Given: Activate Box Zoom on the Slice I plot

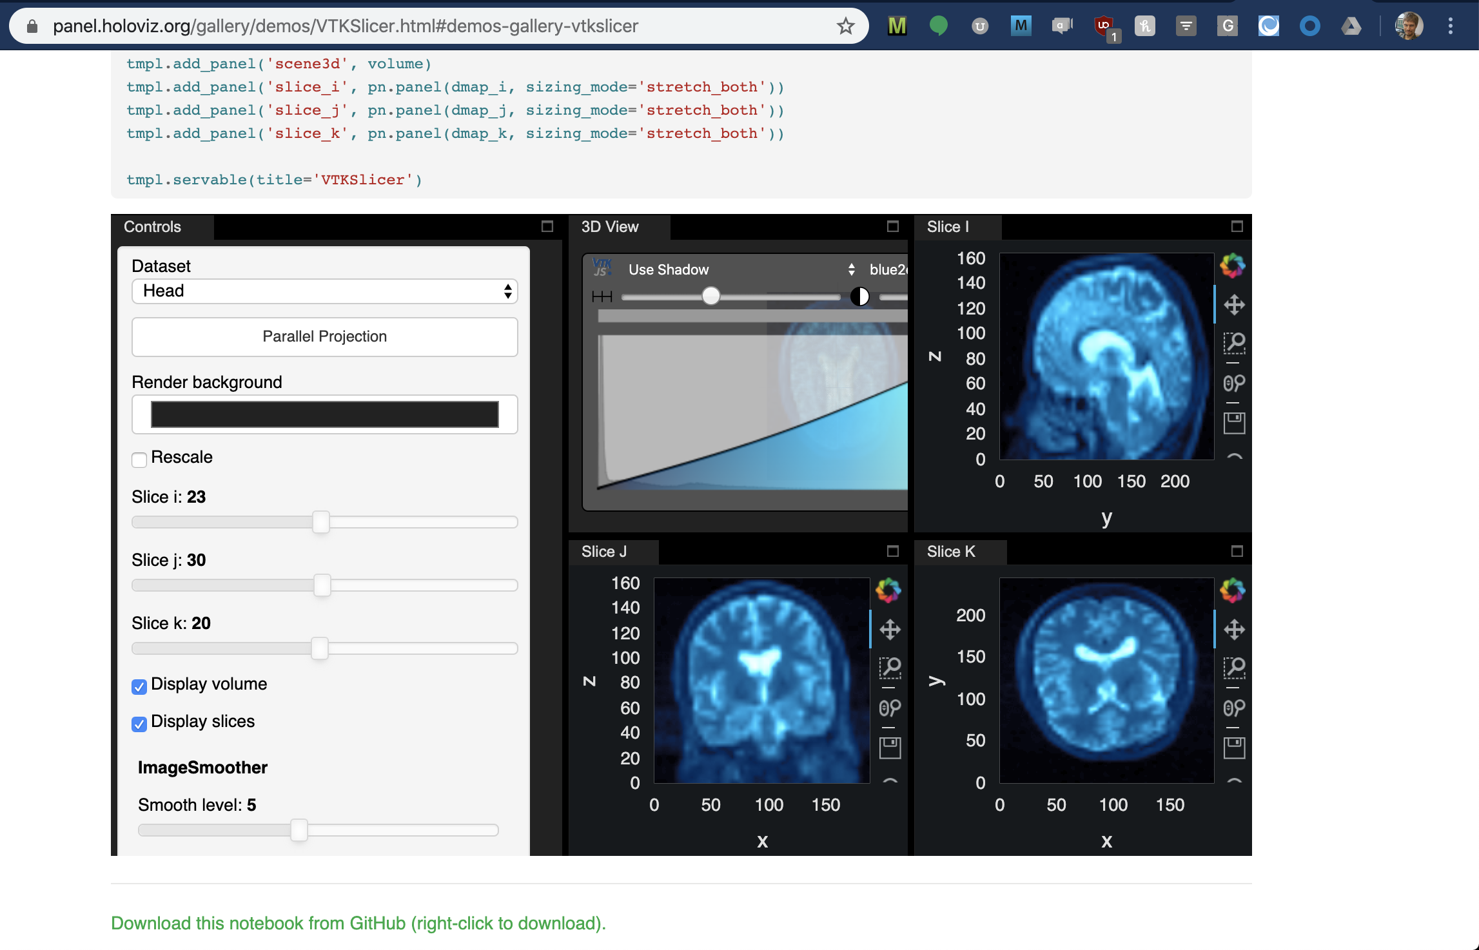Looking at the screenshot, I should pyautogui.click(x=1235, y=344).
